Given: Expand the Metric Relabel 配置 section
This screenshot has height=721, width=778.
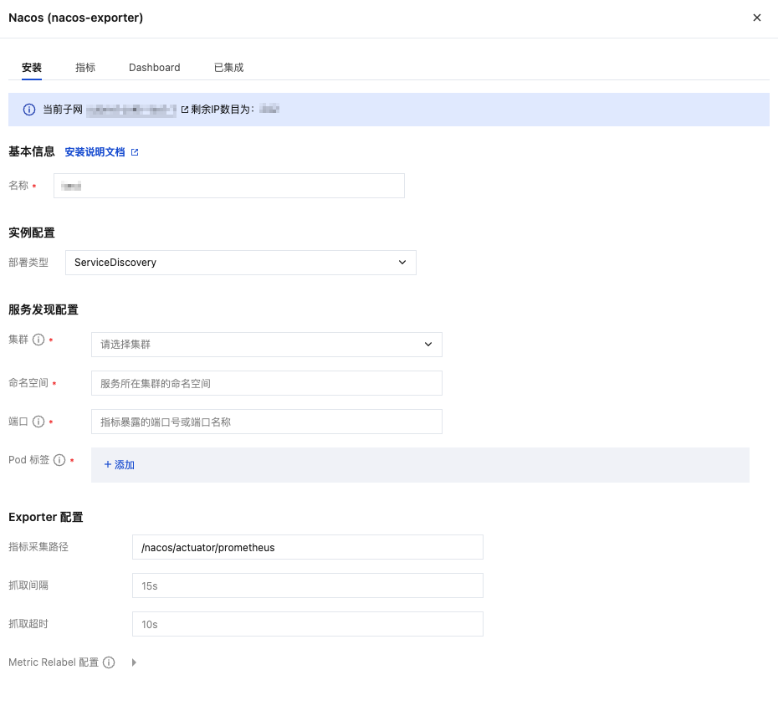Looking at the screenshot, I should (134, 662).
